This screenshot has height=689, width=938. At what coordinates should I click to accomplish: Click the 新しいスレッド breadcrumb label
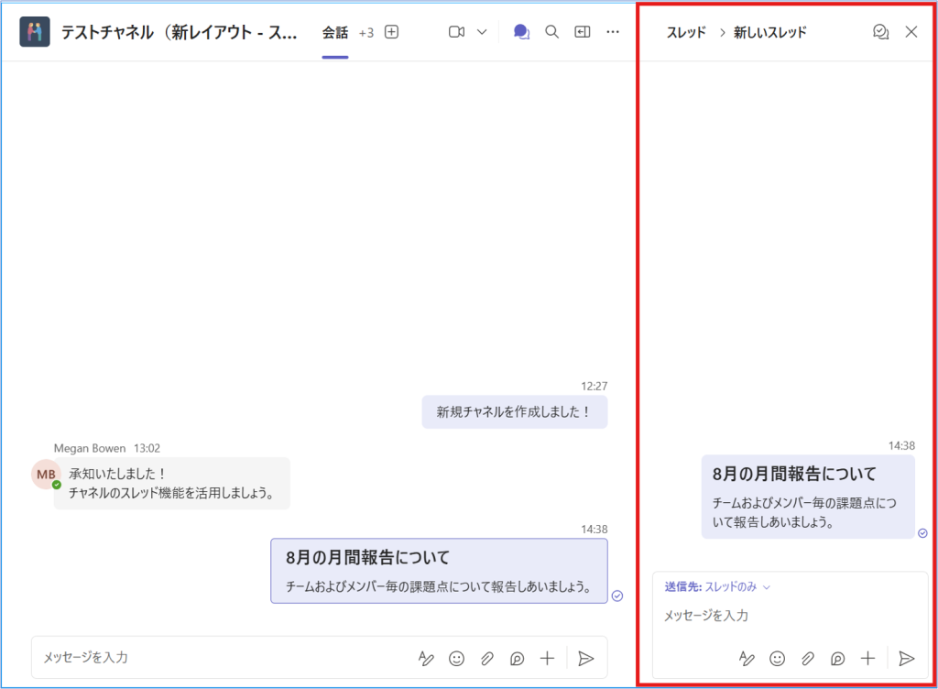(x=769, y=32)
